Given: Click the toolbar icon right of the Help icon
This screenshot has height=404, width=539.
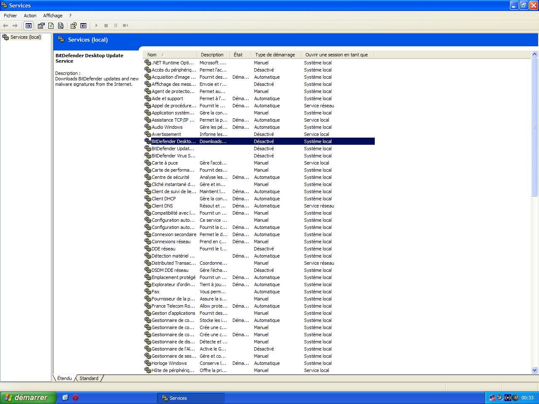Looking at the screenshot, I should pyautogui.click(x=83, y=26).
